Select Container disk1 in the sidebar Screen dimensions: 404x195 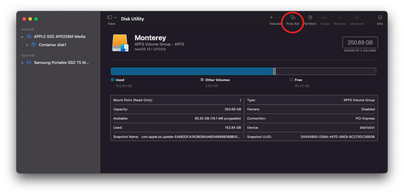(x=52, y=45)
